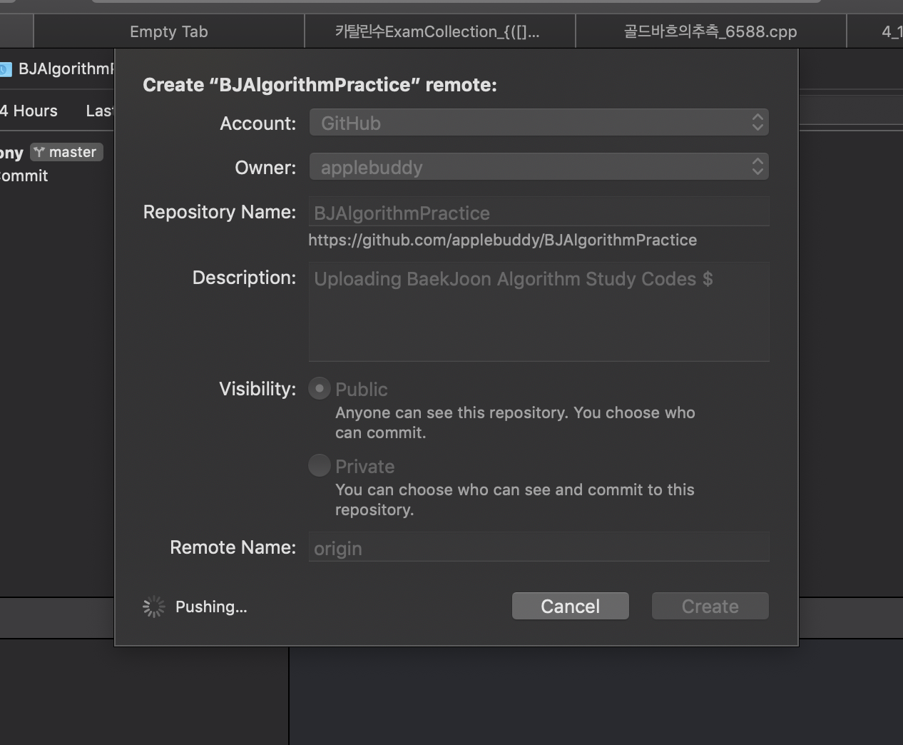The height and width of the screenshot is (745, 903).
Task: Cancel the remote creation dialog
Action: click(x=570, y=606)
